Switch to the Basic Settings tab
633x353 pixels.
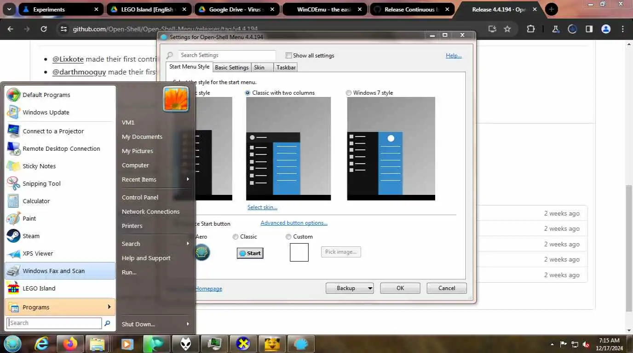pos(232,68)
